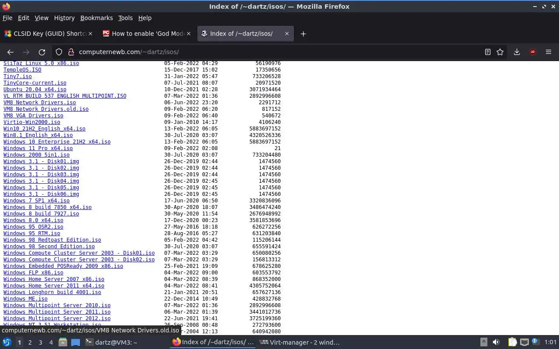Download Windows_2000_5in1.iso
Image resolution: width=559 pixels, height=349 pixels.
tap(37, 155)
